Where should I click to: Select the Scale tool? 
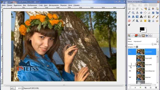157,13
